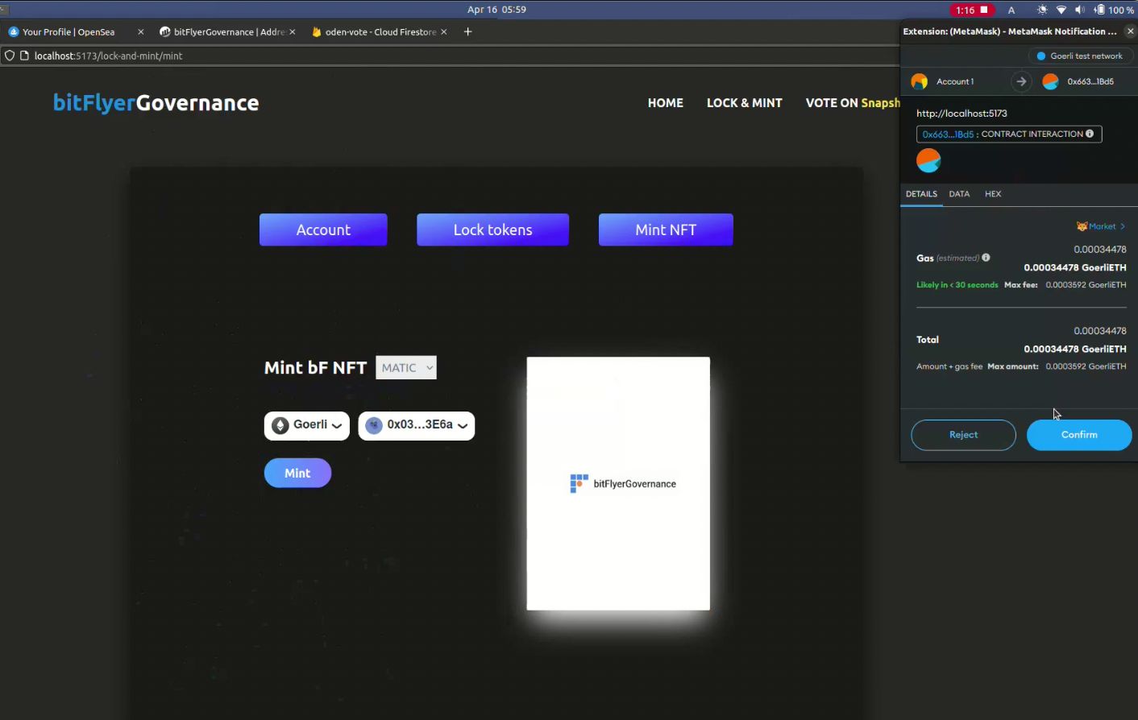Image resolution: width=1138 pixels, height=720 pixels.
Task: Select the DETAILS tab in MetaMask
Action: (x=921, y=194)
